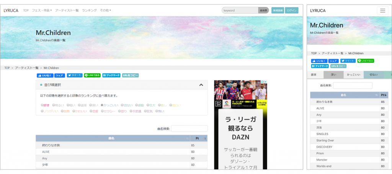The height and width of the screenshot is (174, 392).
Task: Select the ノリがいい radio button
Action: pos(42,111)
